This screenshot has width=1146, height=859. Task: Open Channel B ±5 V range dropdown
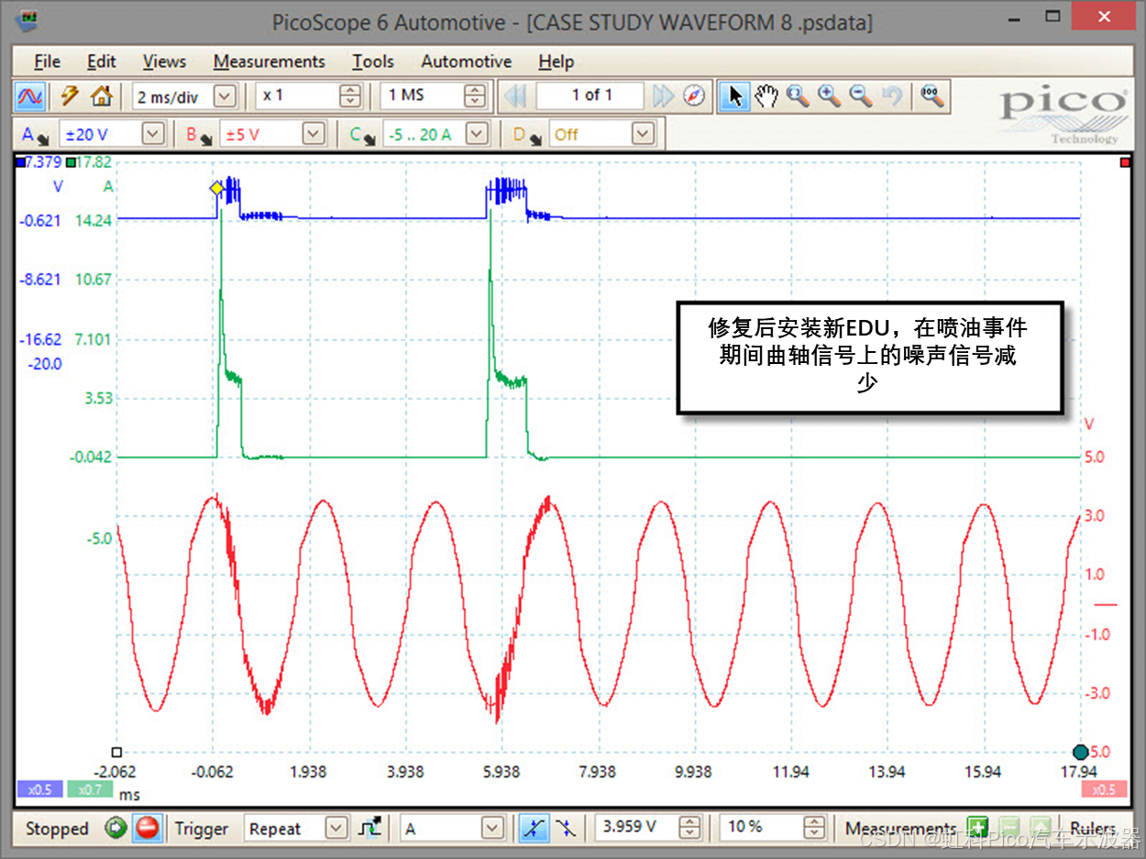click(x=314, y=135)
